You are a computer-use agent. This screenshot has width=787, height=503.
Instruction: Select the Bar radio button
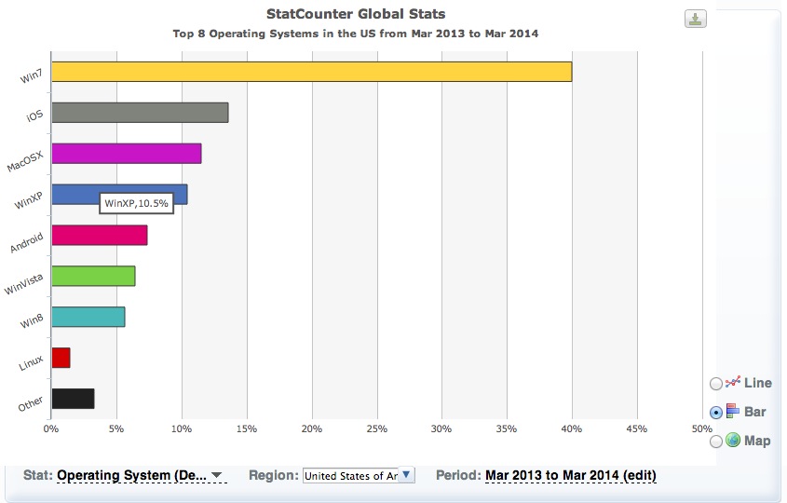pos(715,412)
